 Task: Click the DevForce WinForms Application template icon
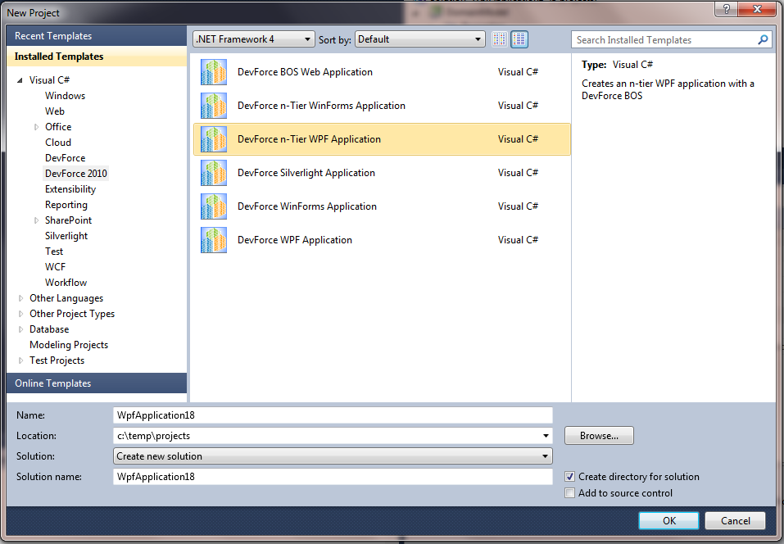pyautogui.click(x=214, y=206)
